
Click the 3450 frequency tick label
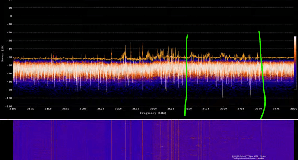[x=48, y=109]
